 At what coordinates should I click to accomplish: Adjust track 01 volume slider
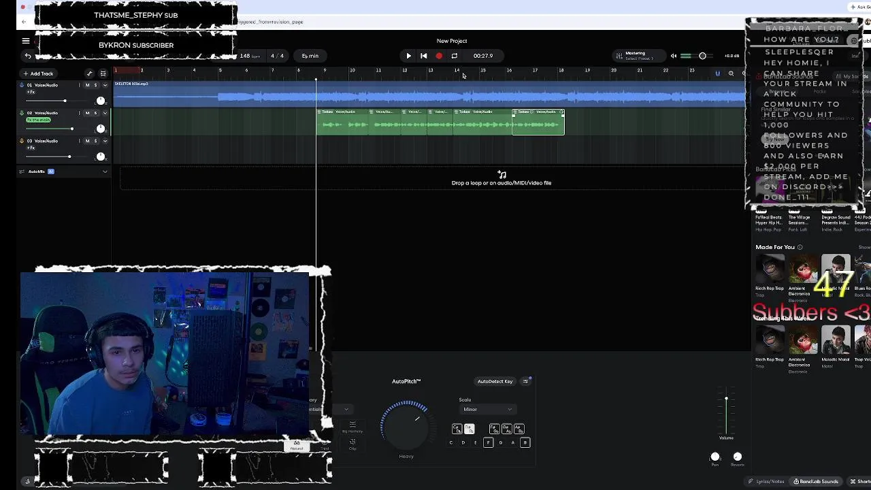click(65, 101)
